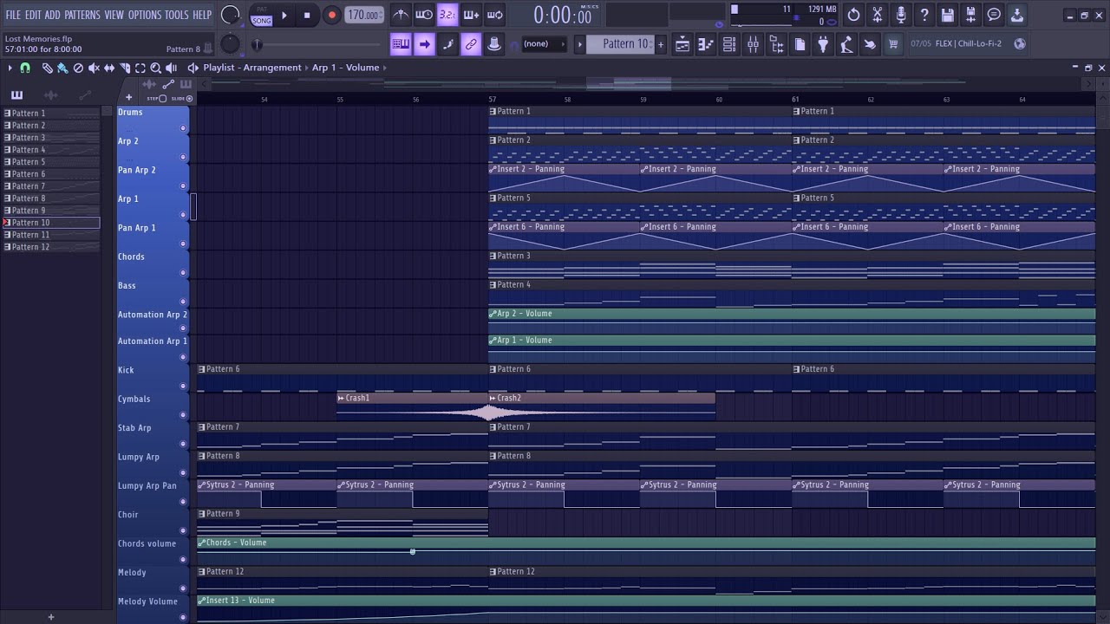Select the Paint brush tool in Playlist
The width and height of the screenshot is (1110, 624).
click(62, 68)
